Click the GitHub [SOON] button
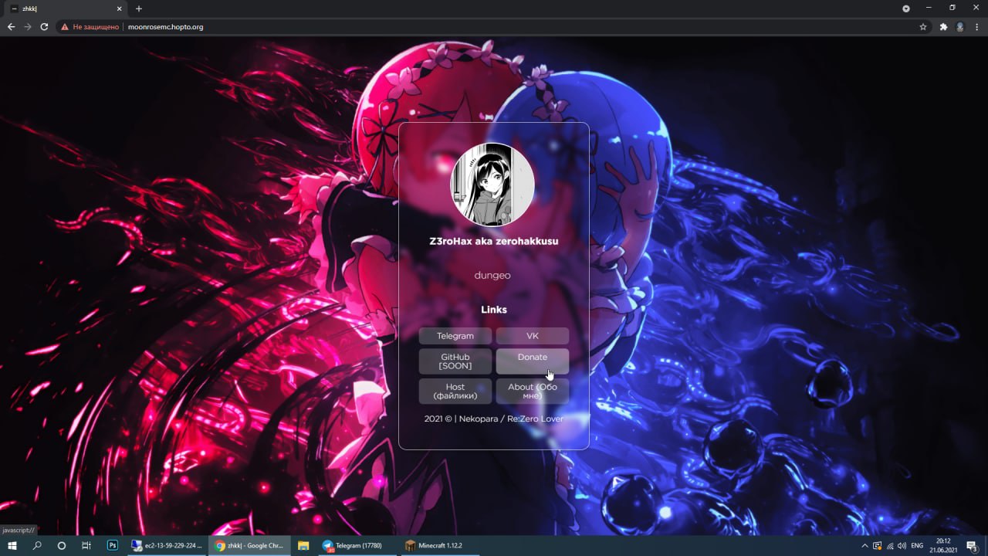 click(455, 361)
